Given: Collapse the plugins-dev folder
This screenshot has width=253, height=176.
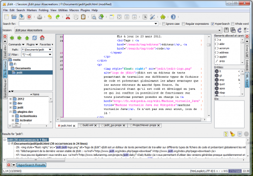Looking at the screenshot, I should pyautogui.click(x=10, y=112).
